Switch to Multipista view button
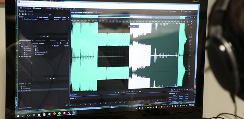 point(37,8)
